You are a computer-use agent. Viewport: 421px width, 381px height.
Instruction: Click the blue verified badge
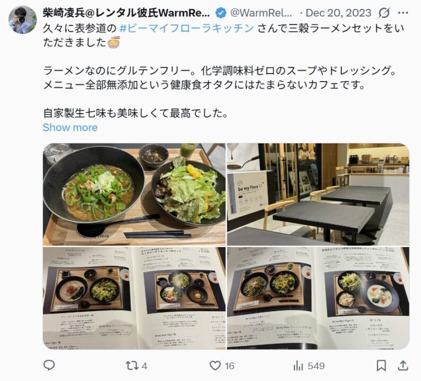(x=221, y=13)
